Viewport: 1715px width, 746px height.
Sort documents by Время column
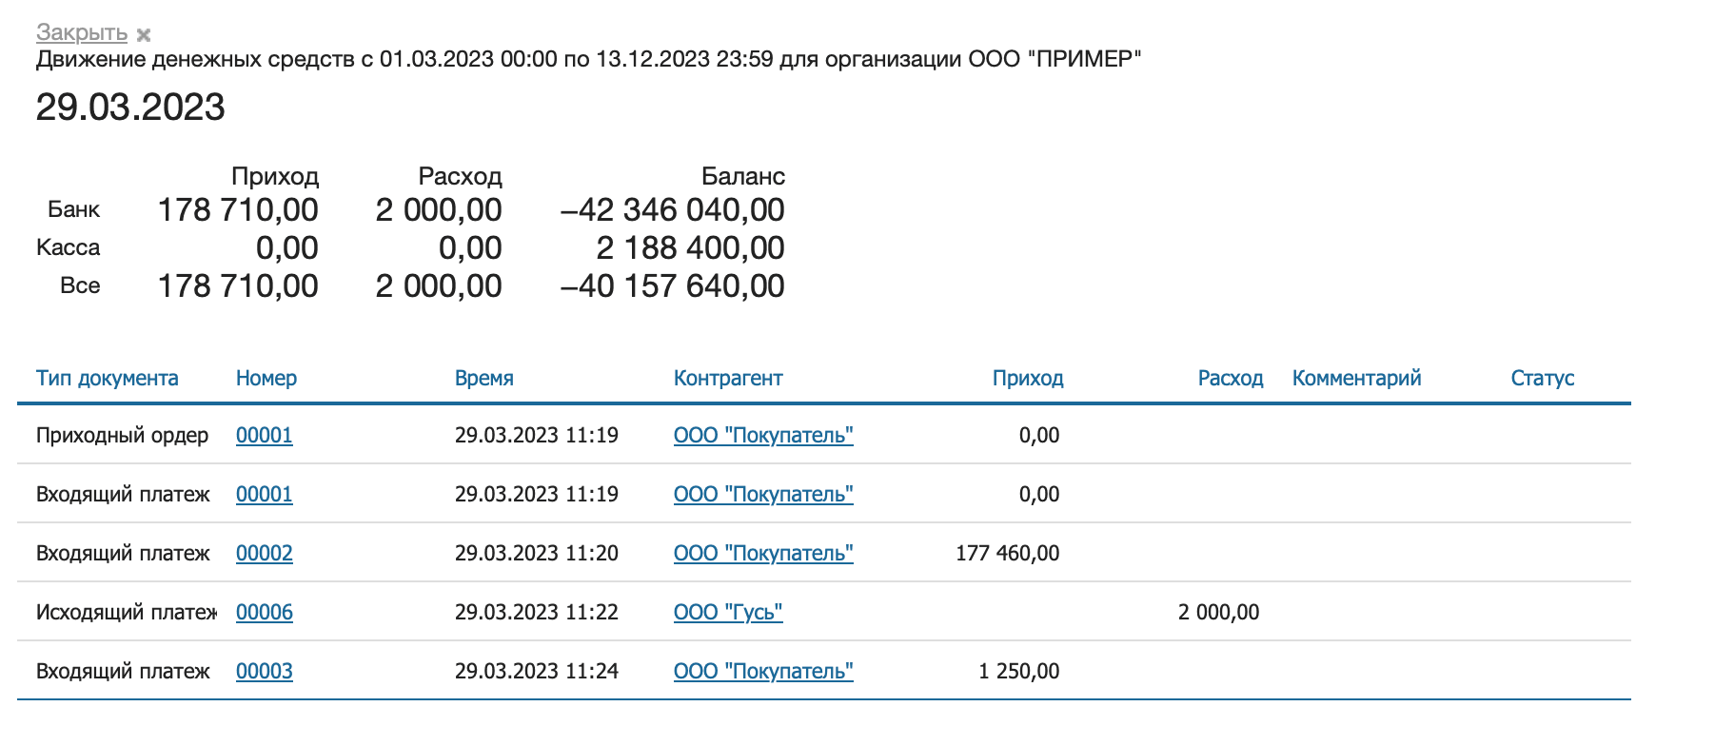(484, 378)
